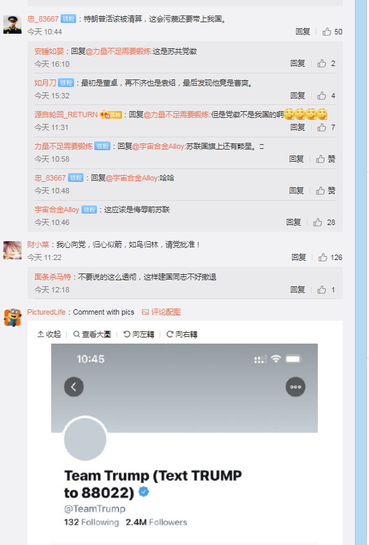Tap the back arrow in the phone screenshot

(x=73, y=387)
